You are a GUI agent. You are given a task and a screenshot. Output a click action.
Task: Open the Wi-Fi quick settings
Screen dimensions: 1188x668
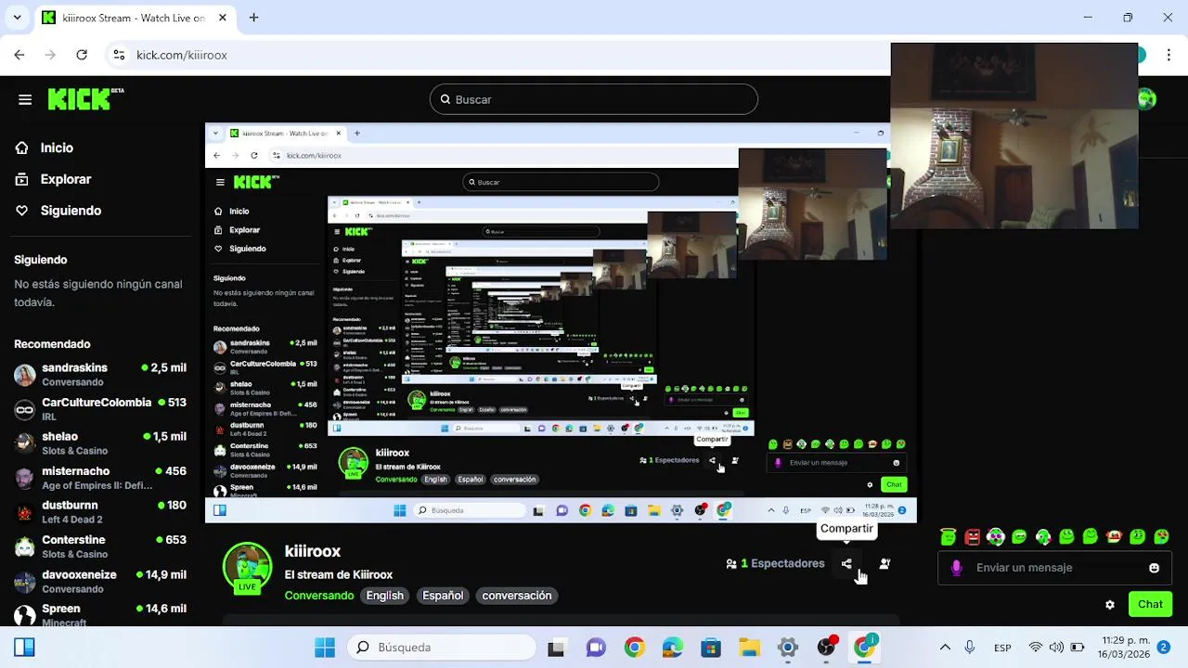pos(1036,648)
